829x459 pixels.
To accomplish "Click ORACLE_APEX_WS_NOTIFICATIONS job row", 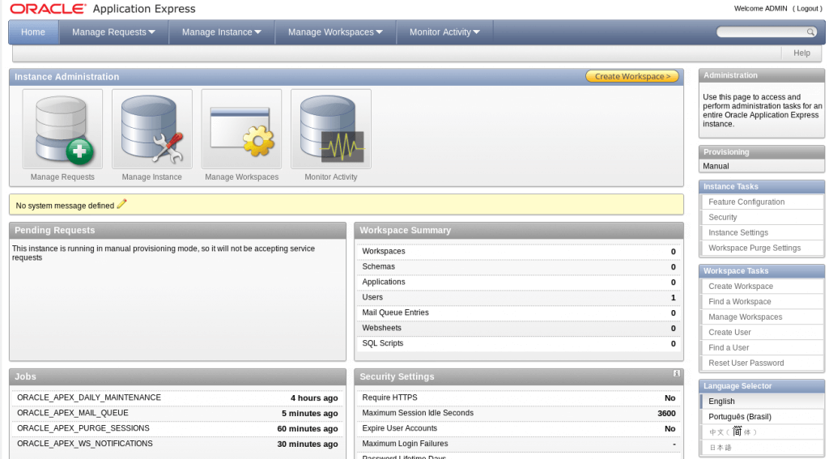I will [177, 444].
